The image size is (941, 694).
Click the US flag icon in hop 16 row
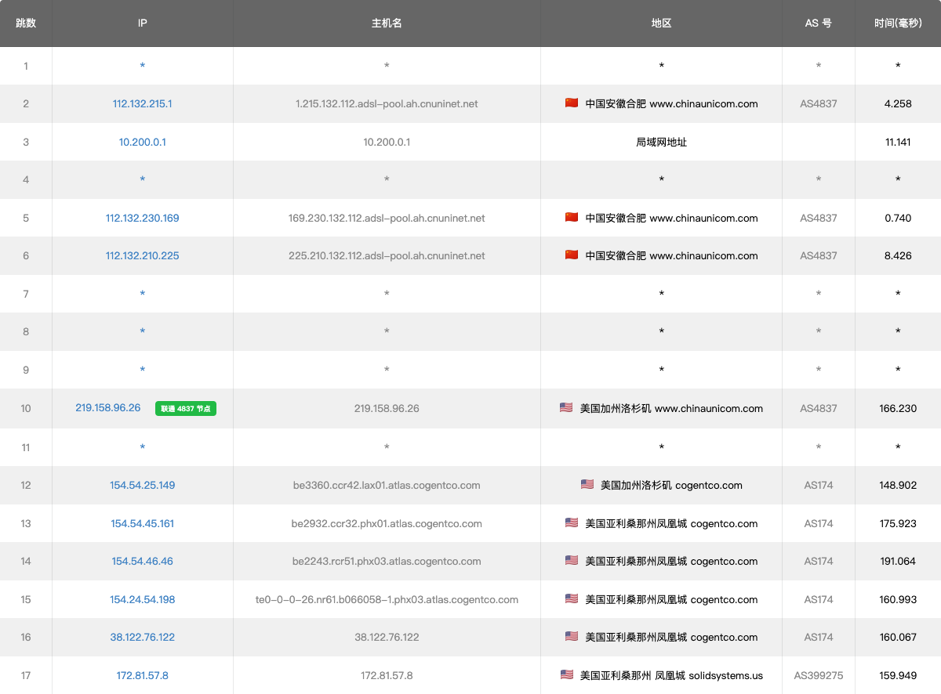tap(572, 637)
